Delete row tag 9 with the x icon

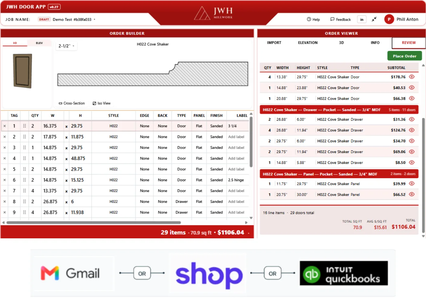click(x=5, y=212)
